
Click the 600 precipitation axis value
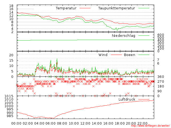pos(161,35)
